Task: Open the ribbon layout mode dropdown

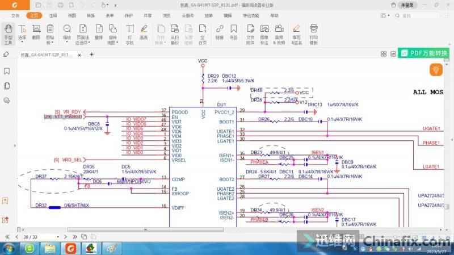Action: pyautogui.click(x=385, y=16)
